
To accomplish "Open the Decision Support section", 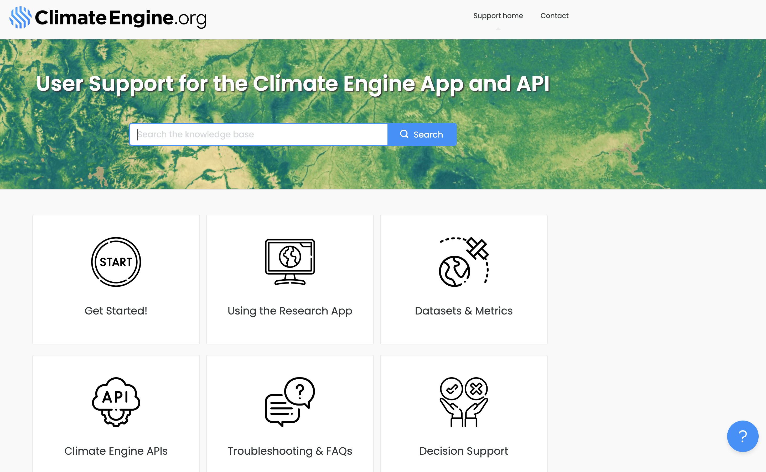I will click(x=464, y=451).
